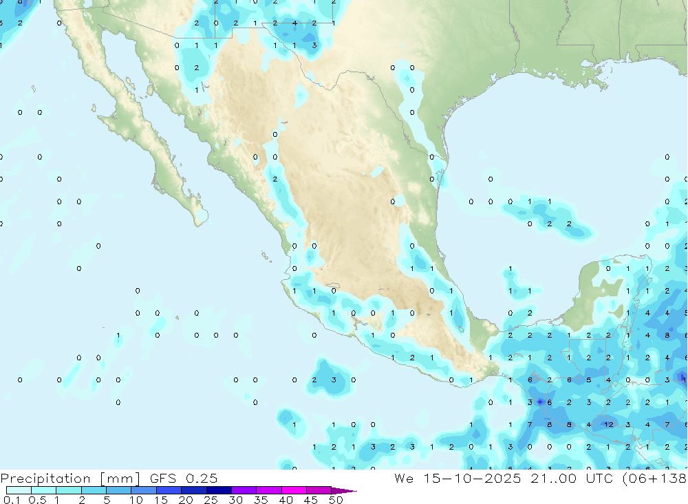The image size is (688, 504).
Task: Click the '21..00 UTC' time label
Action: [572, 479]
